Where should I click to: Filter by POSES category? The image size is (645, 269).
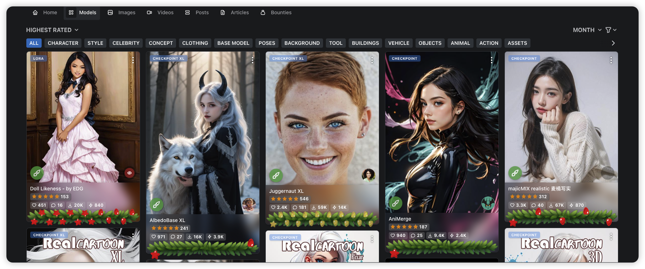(267, 43)
